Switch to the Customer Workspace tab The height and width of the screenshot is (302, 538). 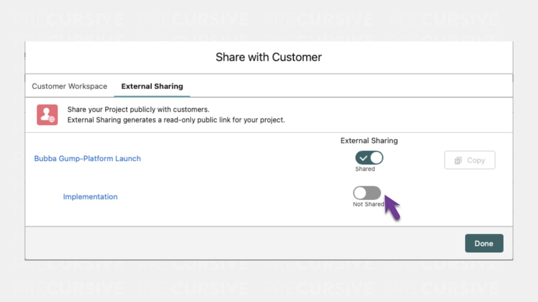[x=69, y=86]
